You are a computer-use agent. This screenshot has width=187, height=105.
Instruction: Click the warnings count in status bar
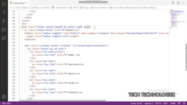pyautogui.click(x=9, y=103)
